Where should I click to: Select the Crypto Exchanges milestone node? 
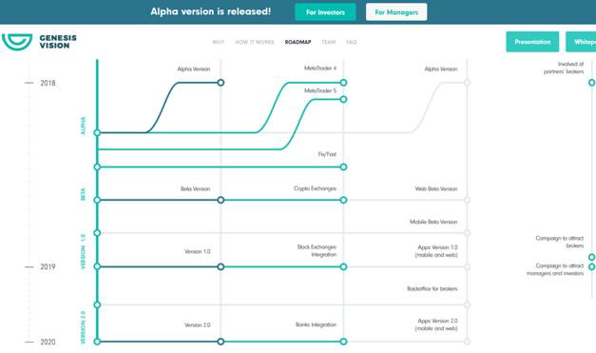[343, 200]
